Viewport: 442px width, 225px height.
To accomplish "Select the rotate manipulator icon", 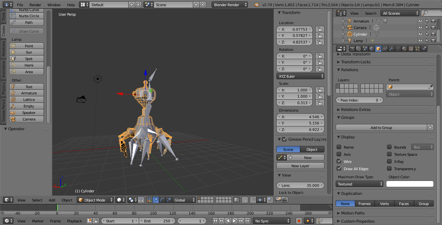I will point(162,200).
